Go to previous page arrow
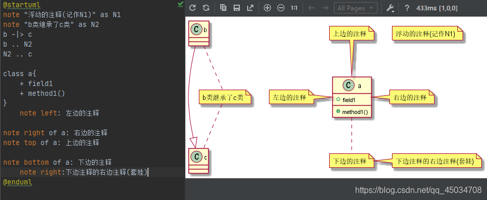Viewport: 487px width, 200px height. (x=311, y=8)
